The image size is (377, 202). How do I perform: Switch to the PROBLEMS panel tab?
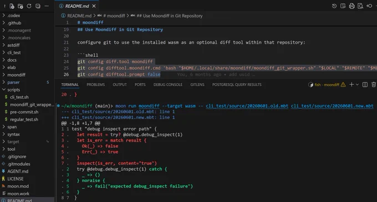click(x=96, y=85)
